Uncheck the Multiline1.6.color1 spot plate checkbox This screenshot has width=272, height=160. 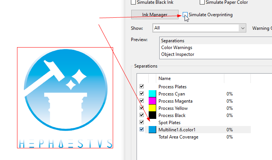pos(141,129)
